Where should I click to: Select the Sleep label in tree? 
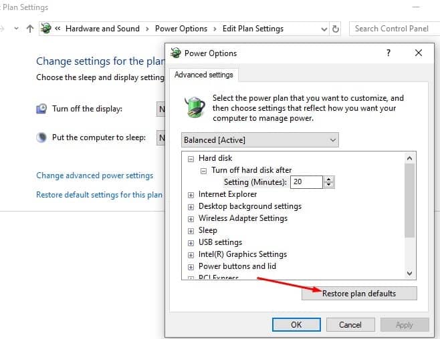208,230
